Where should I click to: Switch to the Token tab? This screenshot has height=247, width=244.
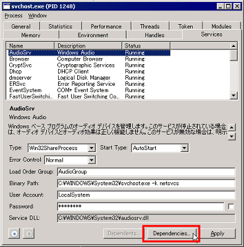pyautogui.click(x=185, y=27)
